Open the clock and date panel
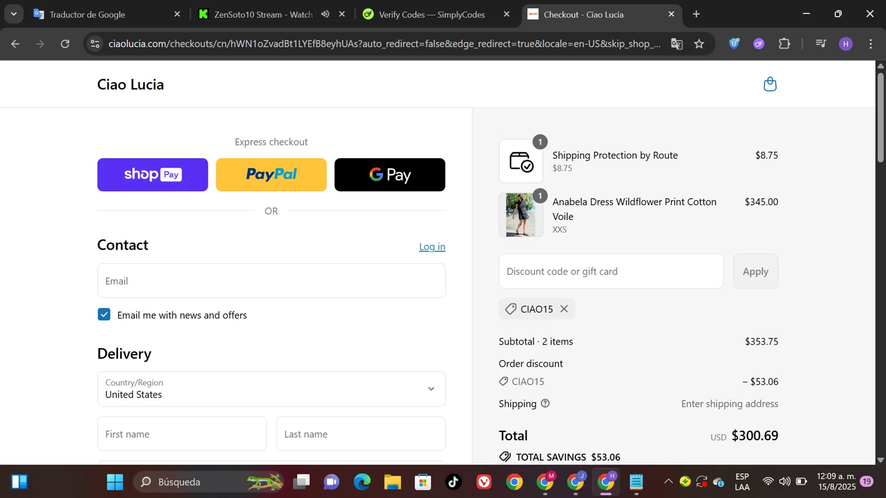Viewport: 886px width, 498px height. pyautogui.click(x=836, y=482)
